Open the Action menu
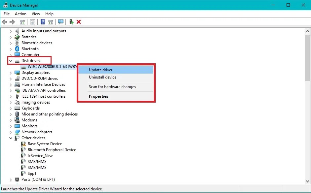311x193 pixels. coord(20,14)
